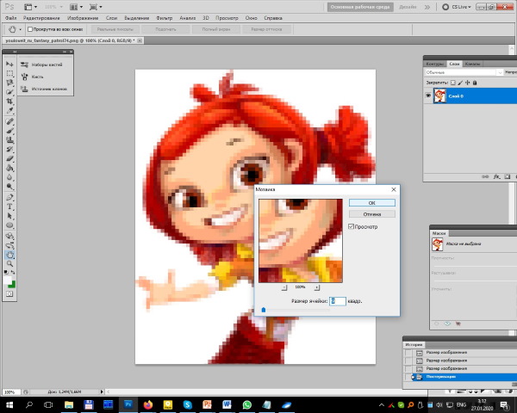Toggle lock position icon
This screenshot has height=413, width=517.
(x=468, y=83)
